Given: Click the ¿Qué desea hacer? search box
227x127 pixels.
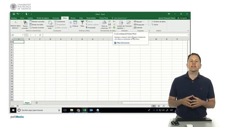Looking at the screenshot, I should click(x=119, y=18).
